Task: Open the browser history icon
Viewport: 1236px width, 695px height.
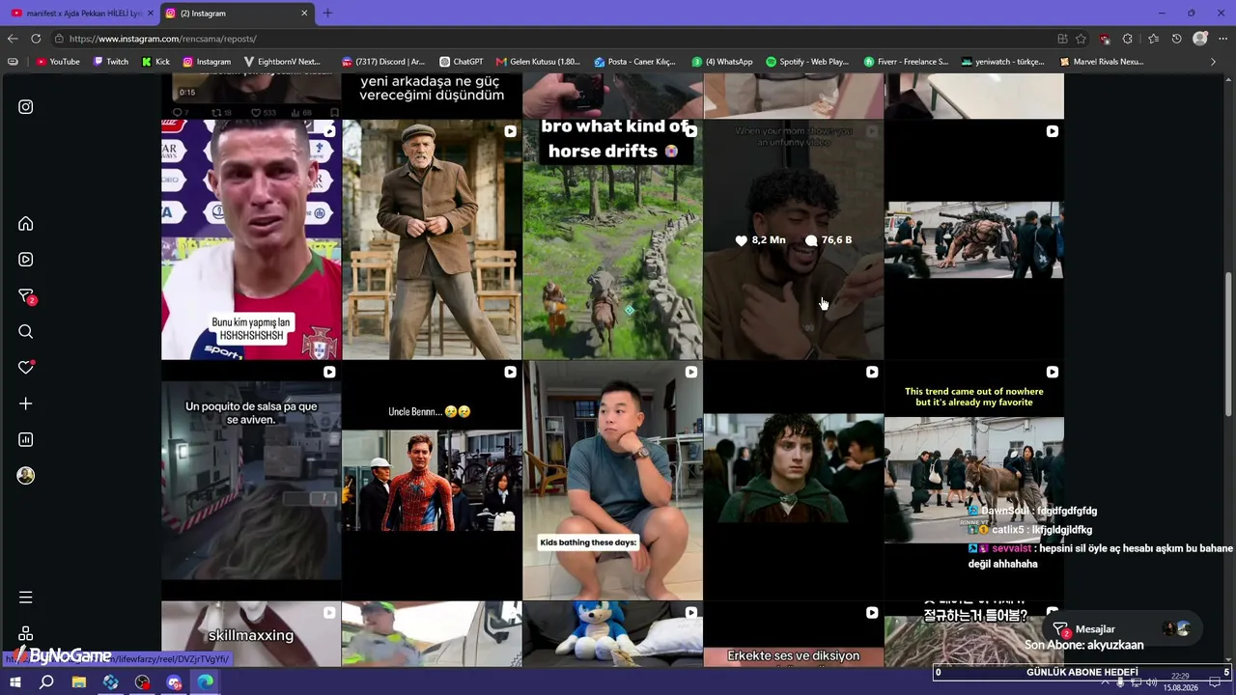Action: click(1176, 39)
